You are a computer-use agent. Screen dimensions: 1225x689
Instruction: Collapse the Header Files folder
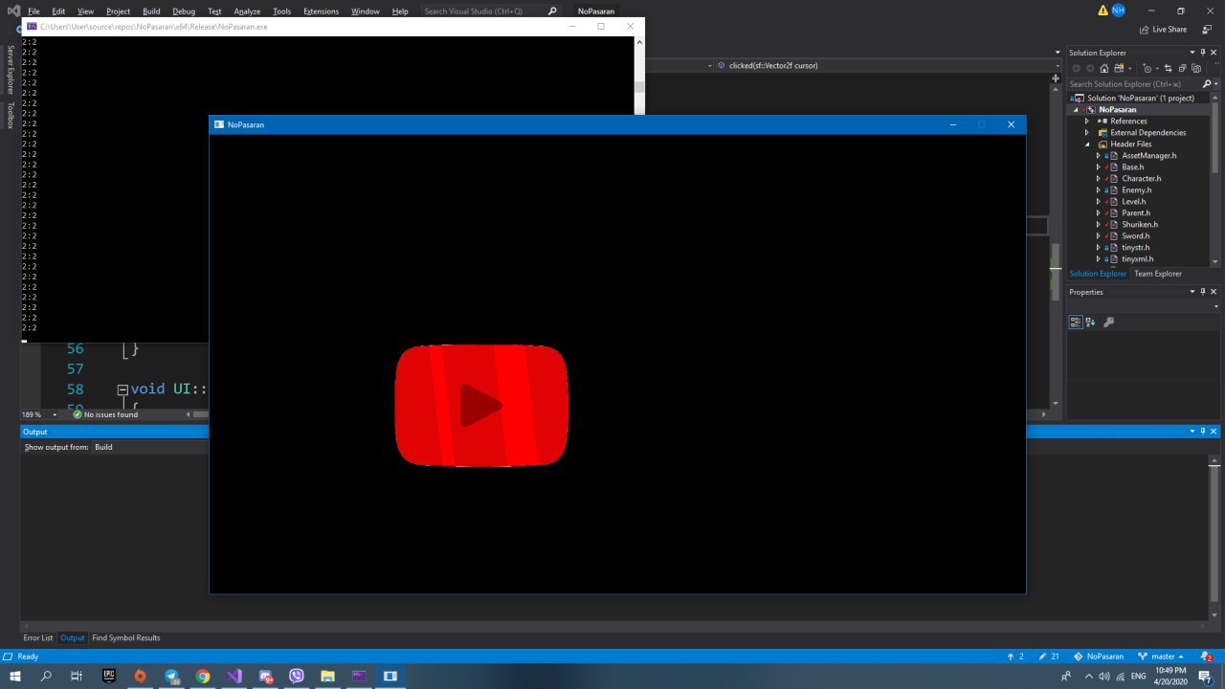click(x=1087, y=144)
